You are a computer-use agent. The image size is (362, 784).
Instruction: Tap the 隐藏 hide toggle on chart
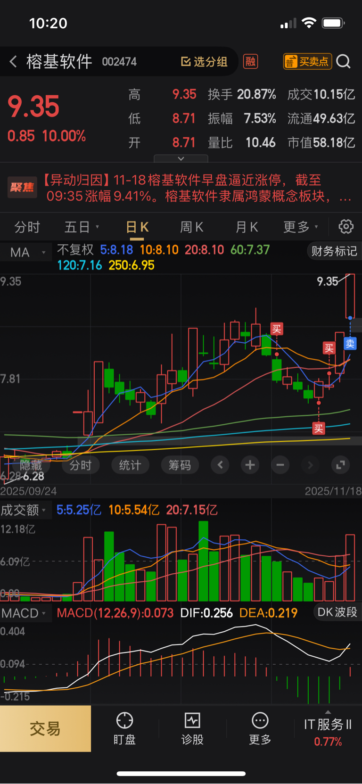coord(31,465)
